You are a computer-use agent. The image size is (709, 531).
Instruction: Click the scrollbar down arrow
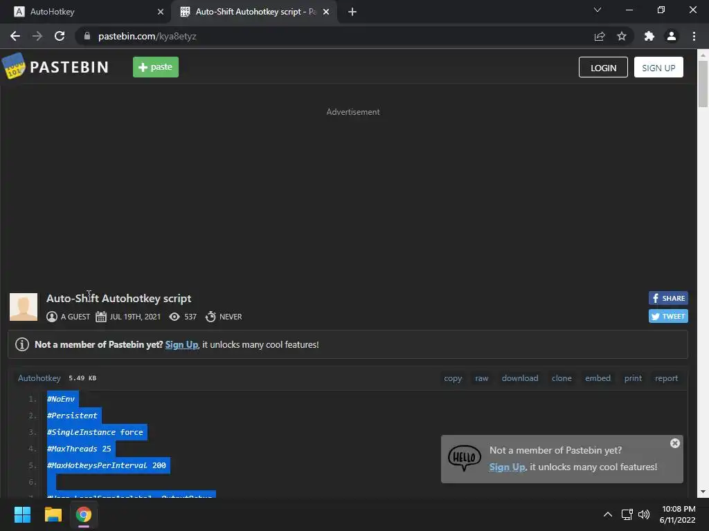click(x=703, y=492)
